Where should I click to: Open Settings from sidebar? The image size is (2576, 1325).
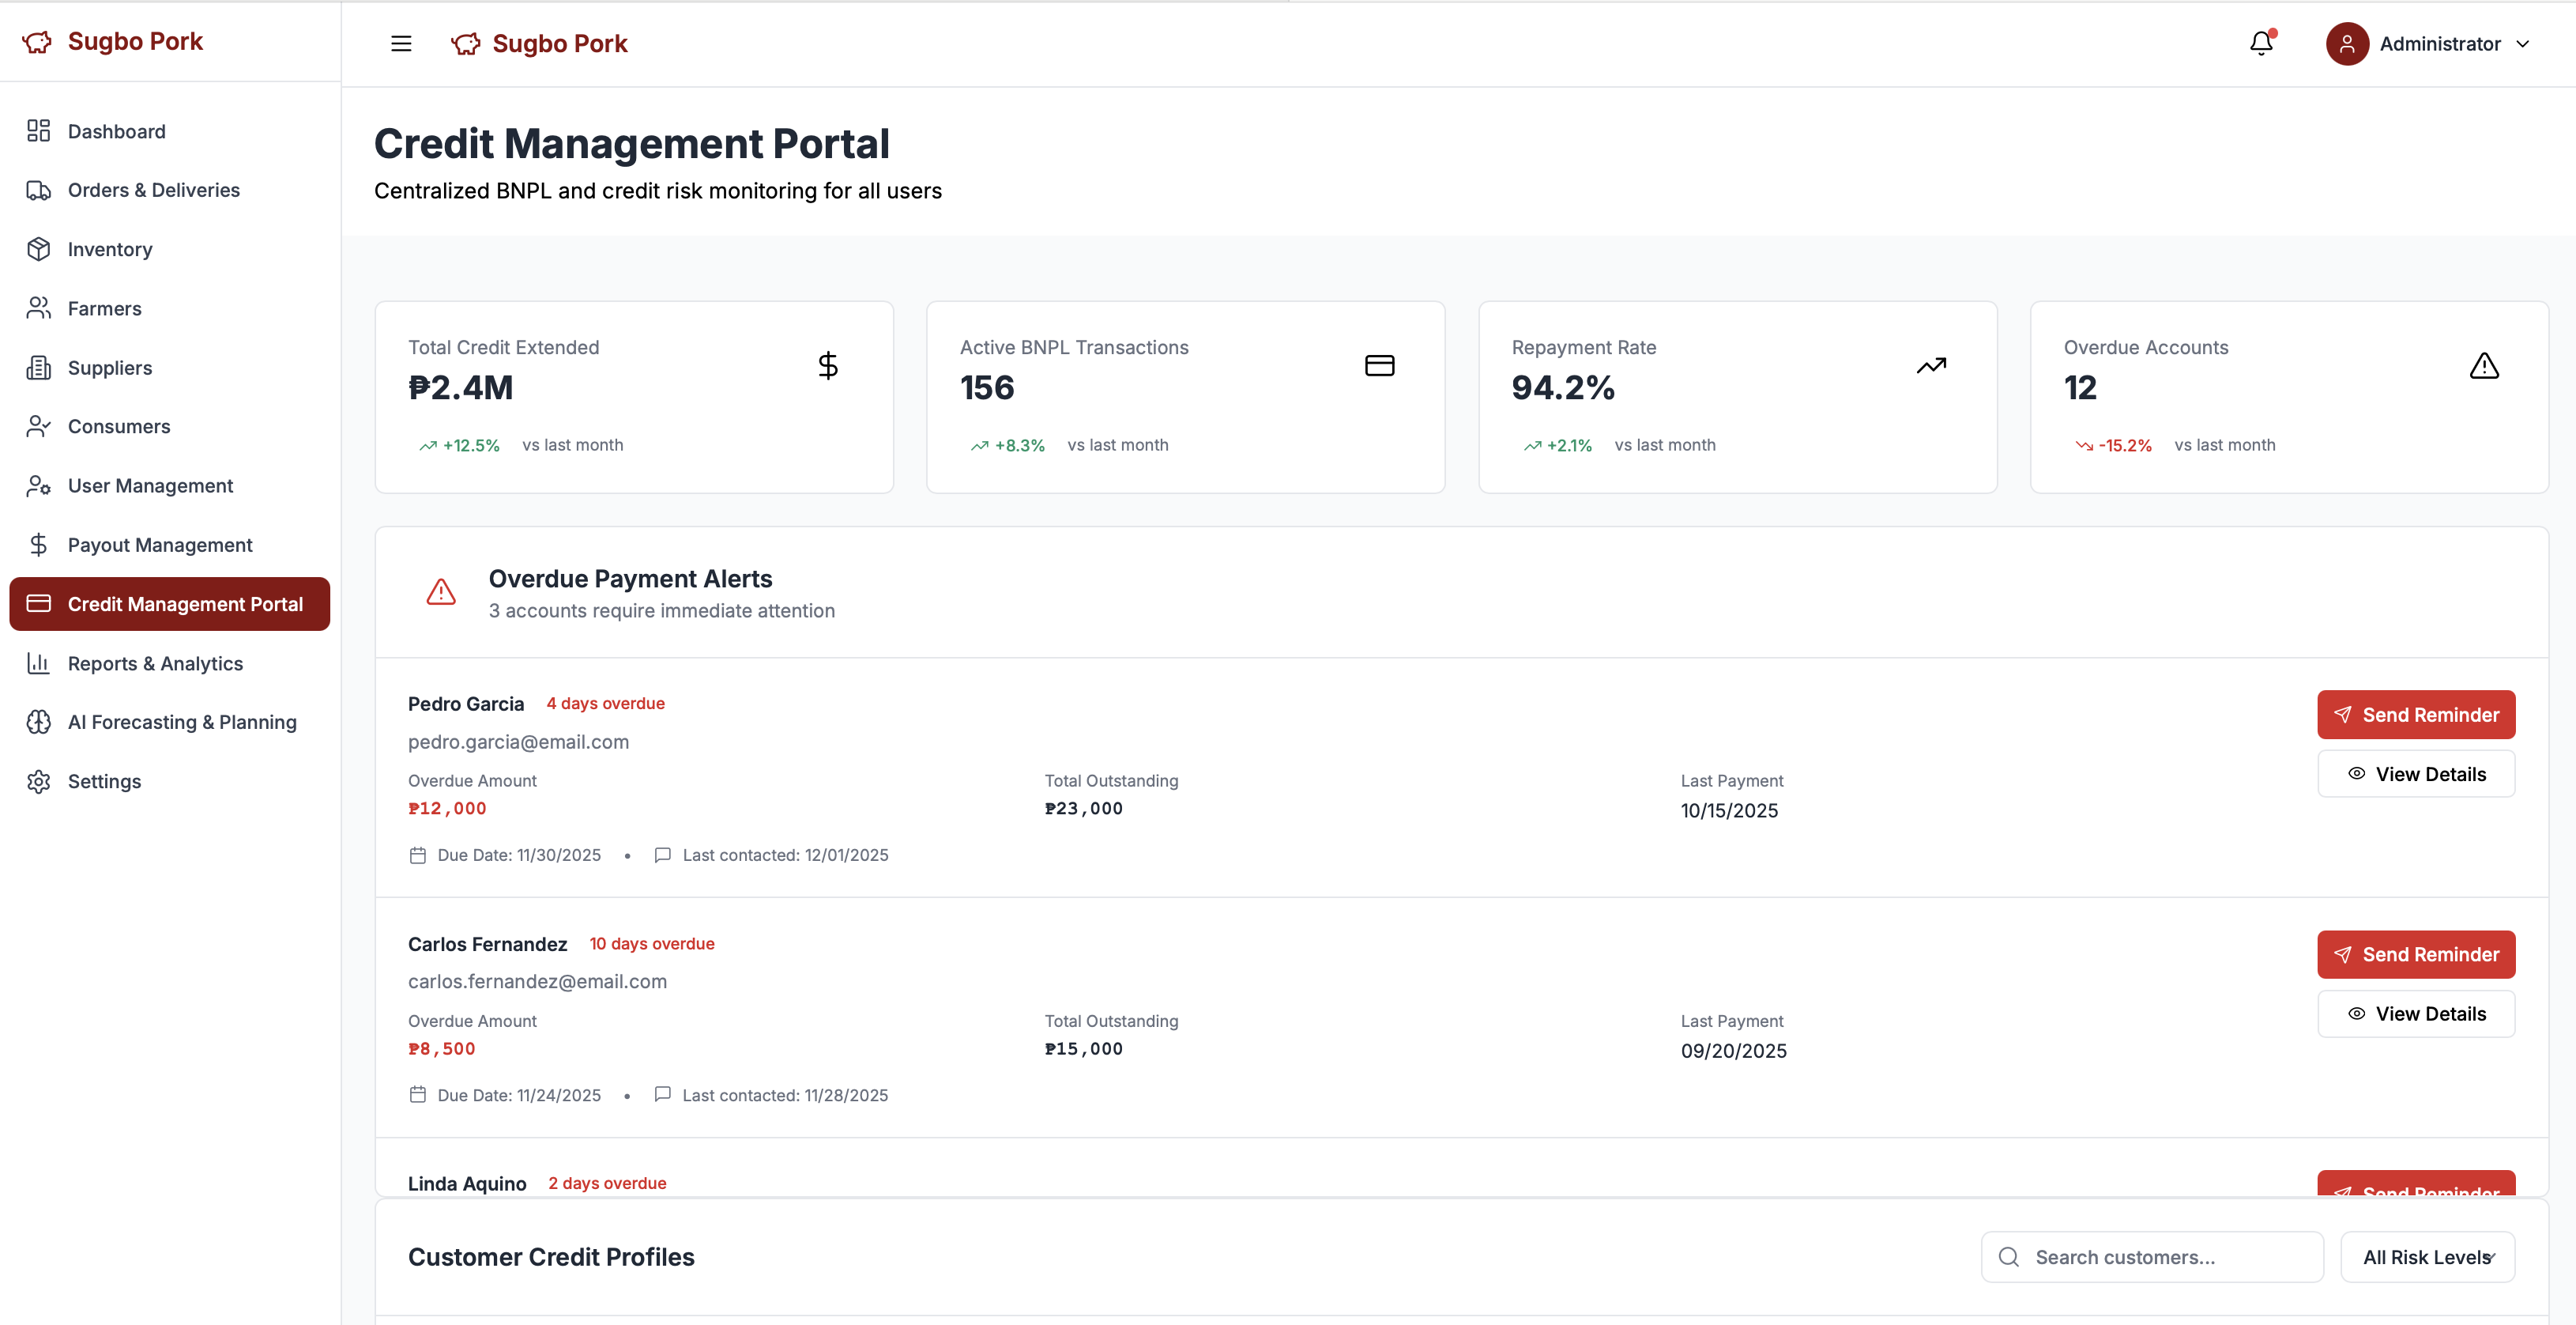coord(104,780)
